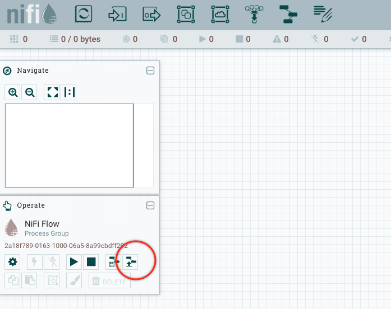Start the flow with the play button
This screenshot has height=309, width=391.
pyautogui.click(x=74, y=262)
